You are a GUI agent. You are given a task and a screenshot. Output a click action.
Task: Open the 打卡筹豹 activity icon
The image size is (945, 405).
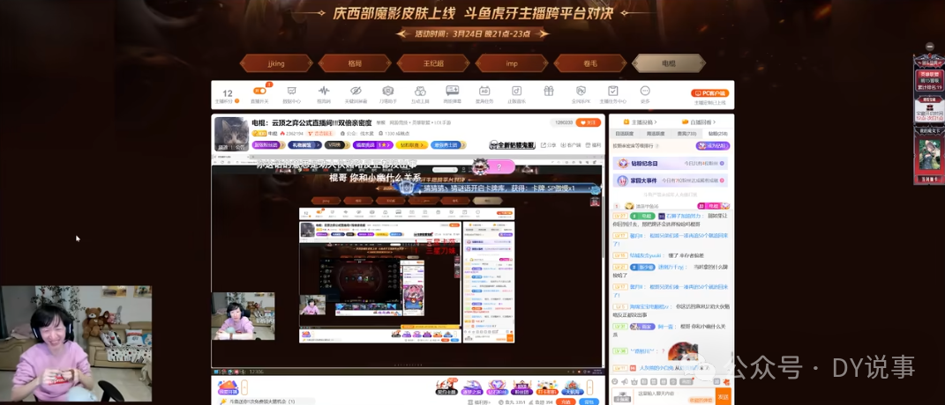[x=547, y=387]
